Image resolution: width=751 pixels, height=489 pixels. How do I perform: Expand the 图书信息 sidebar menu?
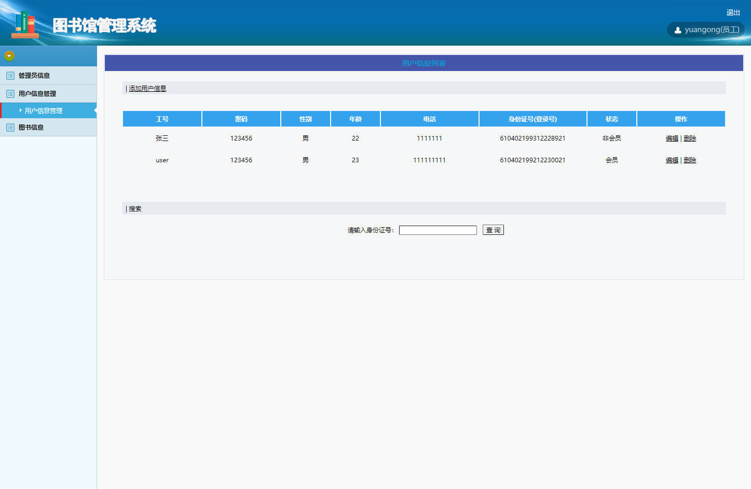point(31,128)
